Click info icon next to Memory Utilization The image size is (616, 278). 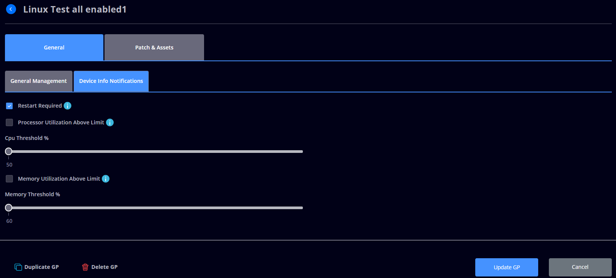(106, 179)
